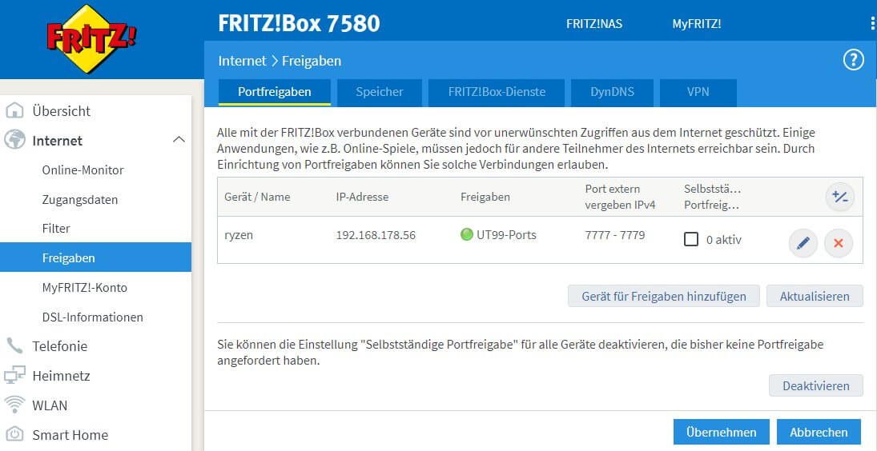Open FRITZ!NAS link in header
This screenshot has width=877, height=451.
(x=594, y=24)
